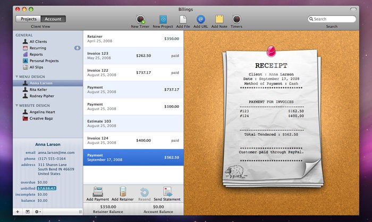This screenshot has width=372, height=222.
Task: Click the Add File icon
Action: coord(182,19)
